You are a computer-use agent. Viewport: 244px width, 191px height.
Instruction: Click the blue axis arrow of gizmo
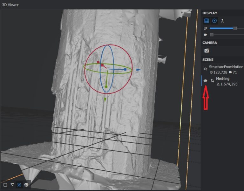click(138, 69)
